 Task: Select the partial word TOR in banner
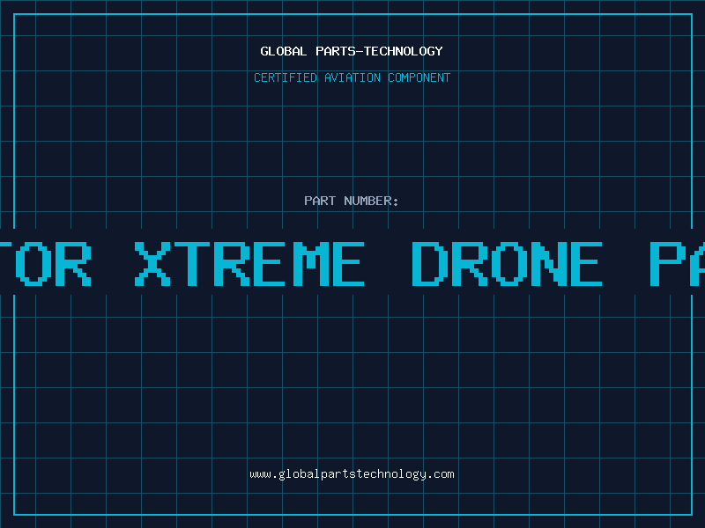pos(46,264)
